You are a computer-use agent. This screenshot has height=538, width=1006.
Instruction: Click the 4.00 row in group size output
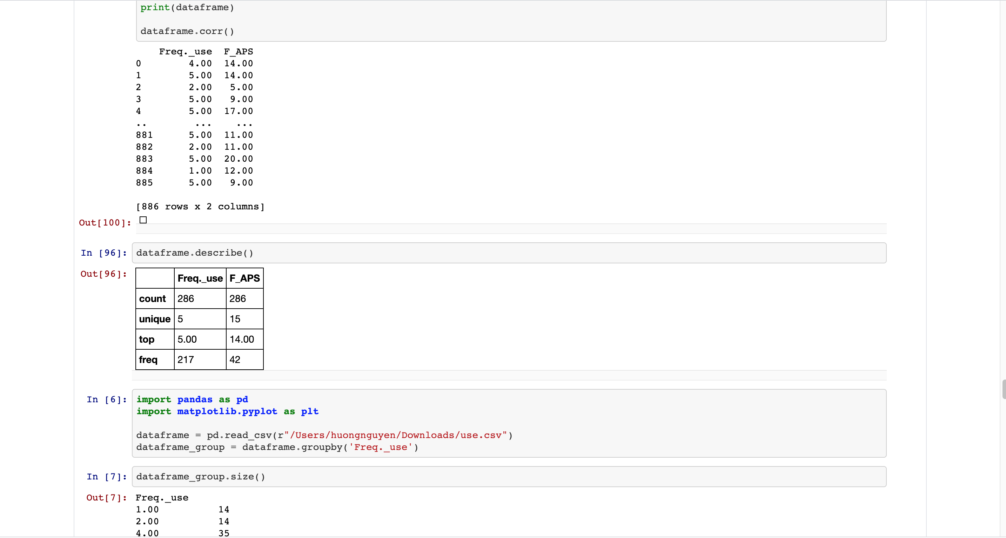182,533
